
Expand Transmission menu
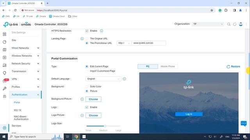25,71
